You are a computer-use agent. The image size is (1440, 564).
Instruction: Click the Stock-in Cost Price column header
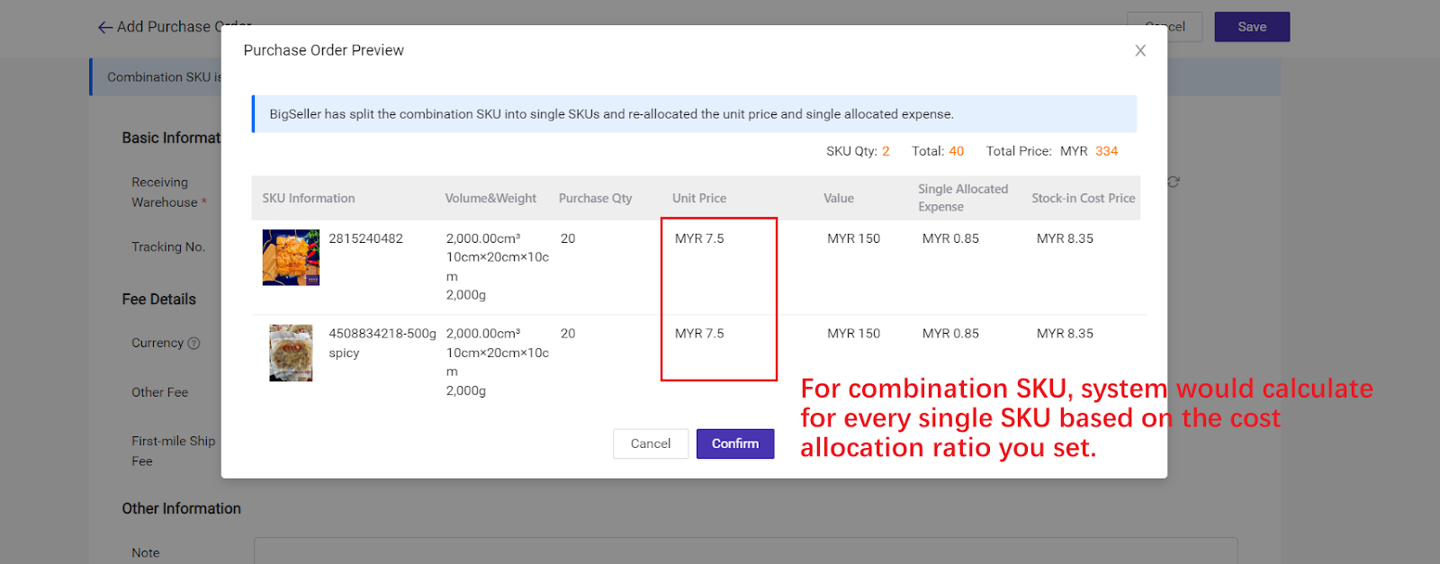pyautogui.click(x=1083, y=198)
